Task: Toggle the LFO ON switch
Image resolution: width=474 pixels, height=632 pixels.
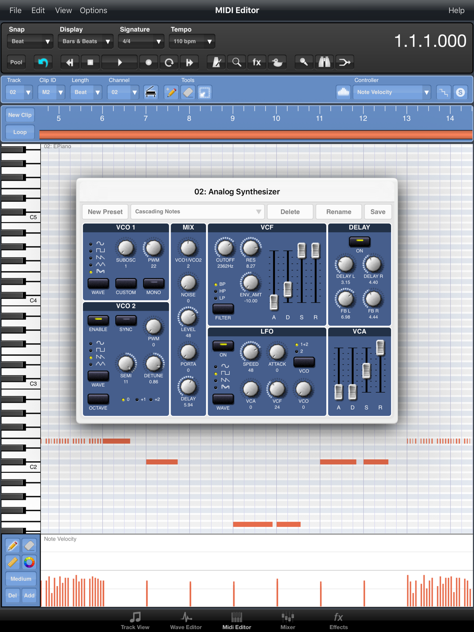Action: [223, 345]
